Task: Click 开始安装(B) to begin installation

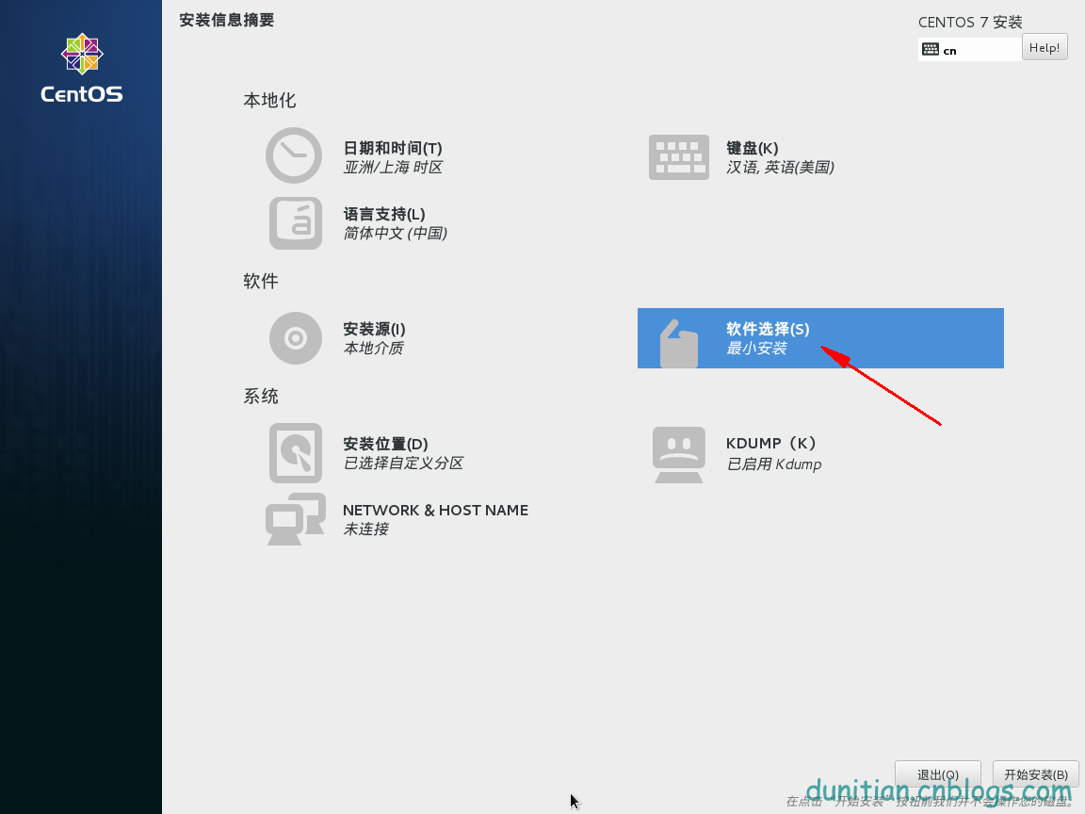Action: 1036,774
